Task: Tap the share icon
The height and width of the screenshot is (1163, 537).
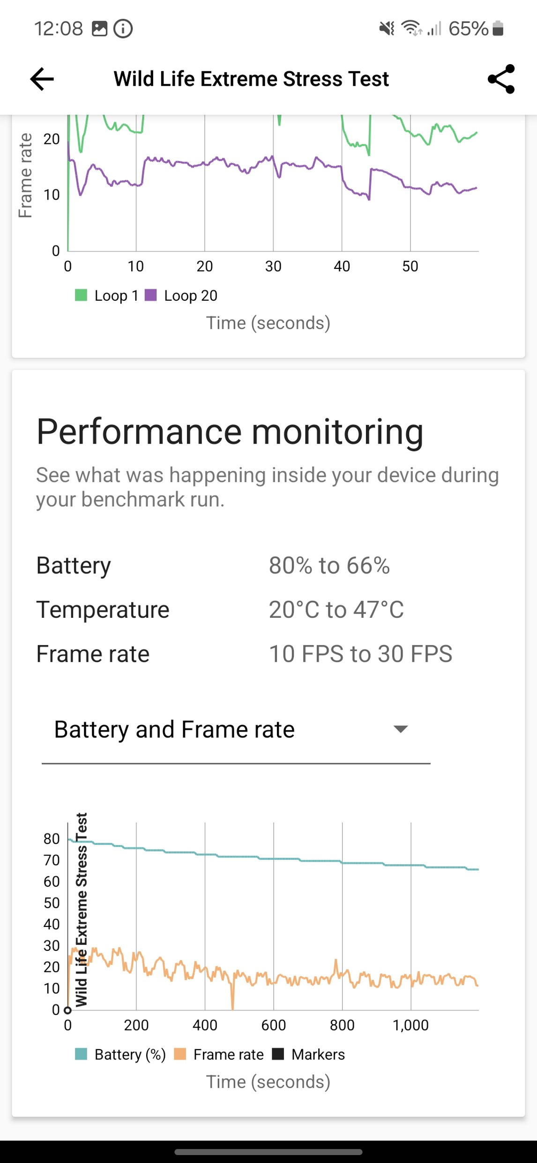Action: 501,79
